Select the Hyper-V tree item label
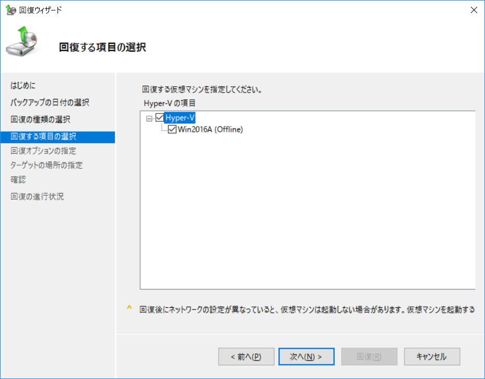This screenshot has width=485, height=379. pyautogui.click(x=179, y=118)
